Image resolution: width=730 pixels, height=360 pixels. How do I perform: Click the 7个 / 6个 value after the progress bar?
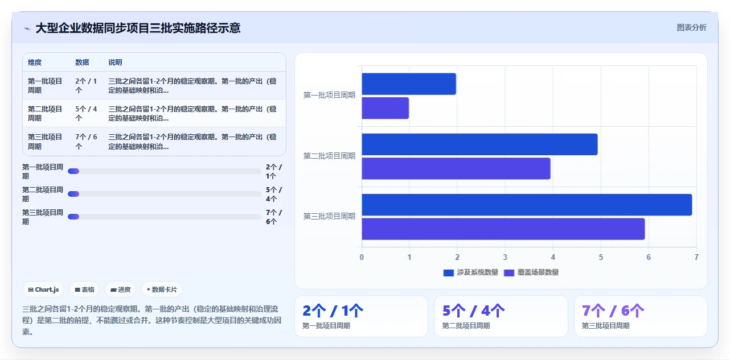[x=274, y=217]
